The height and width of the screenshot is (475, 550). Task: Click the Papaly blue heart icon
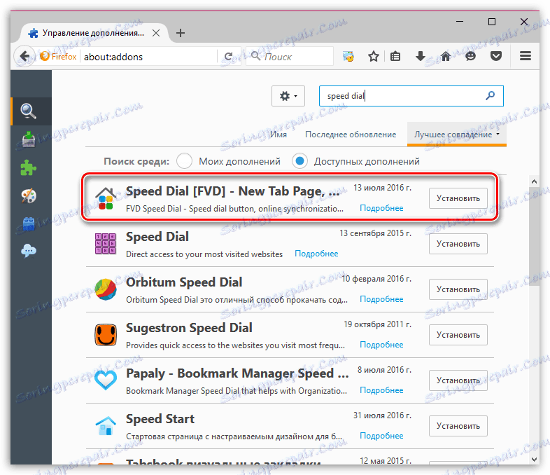click(106, 380)
